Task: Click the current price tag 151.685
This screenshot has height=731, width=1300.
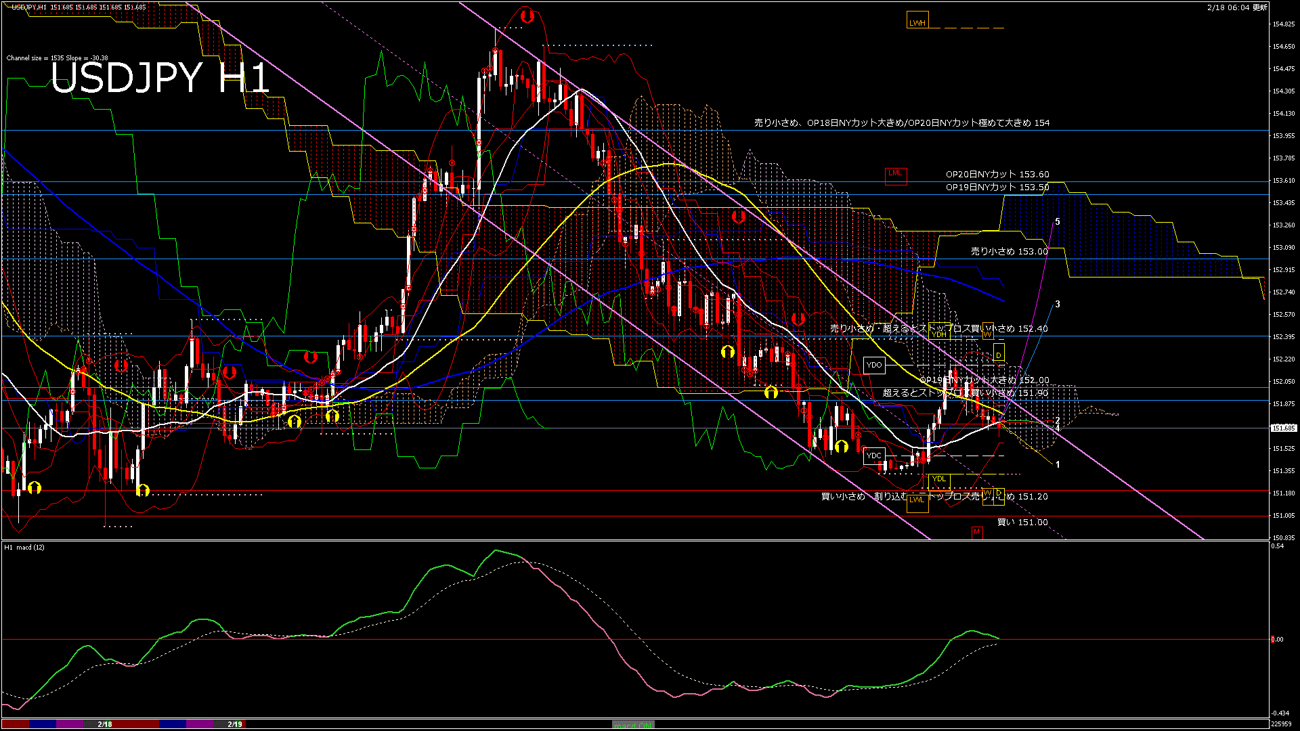Action: point(1283,428)
